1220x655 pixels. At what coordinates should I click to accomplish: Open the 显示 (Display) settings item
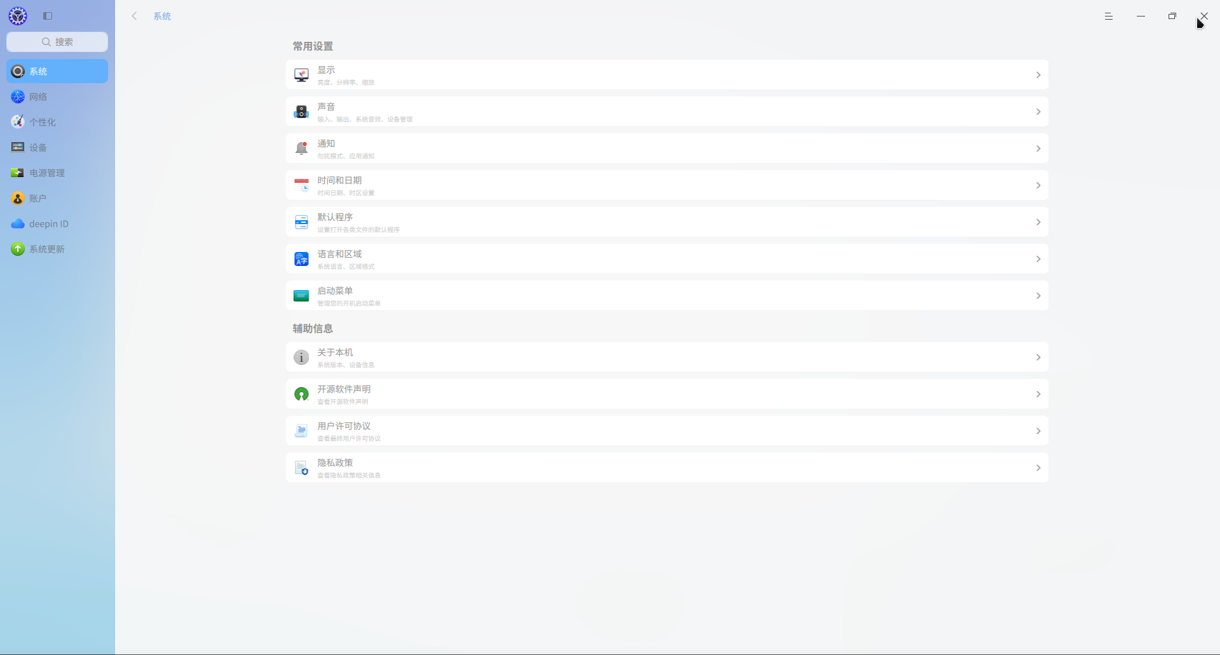point(666,74)
